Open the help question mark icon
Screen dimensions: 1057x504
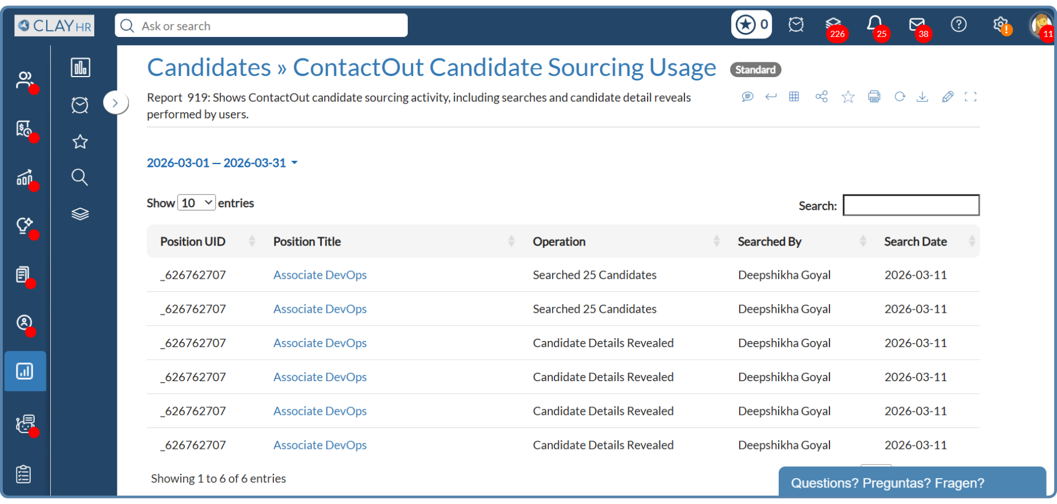pyautogui.click(x=958, y=24)
